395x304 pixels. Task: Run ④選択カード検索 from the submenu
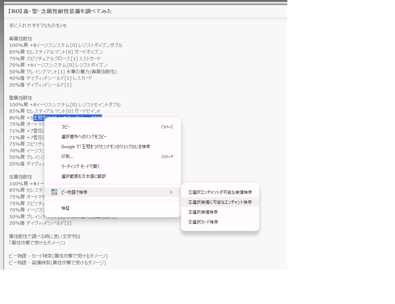click(203, 222)
